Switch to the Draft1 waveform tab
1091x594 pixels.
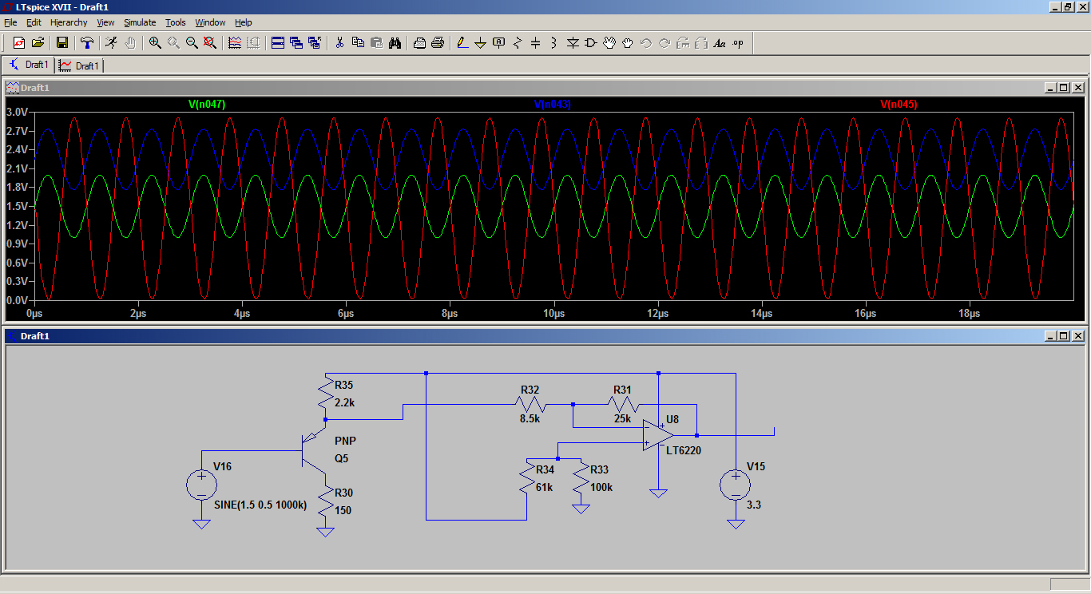[79, 65]
